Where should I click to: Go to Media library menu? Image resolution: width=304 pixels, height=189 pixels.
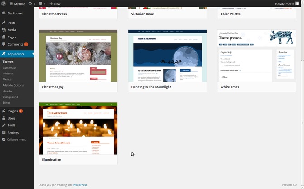[x=12, y=30]
